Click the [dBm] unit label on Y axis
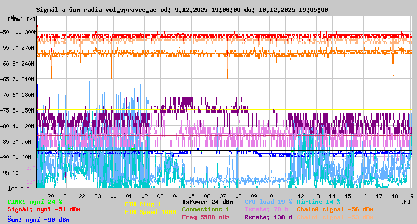Viewport: 417px width, 224px height. point(15,19)
